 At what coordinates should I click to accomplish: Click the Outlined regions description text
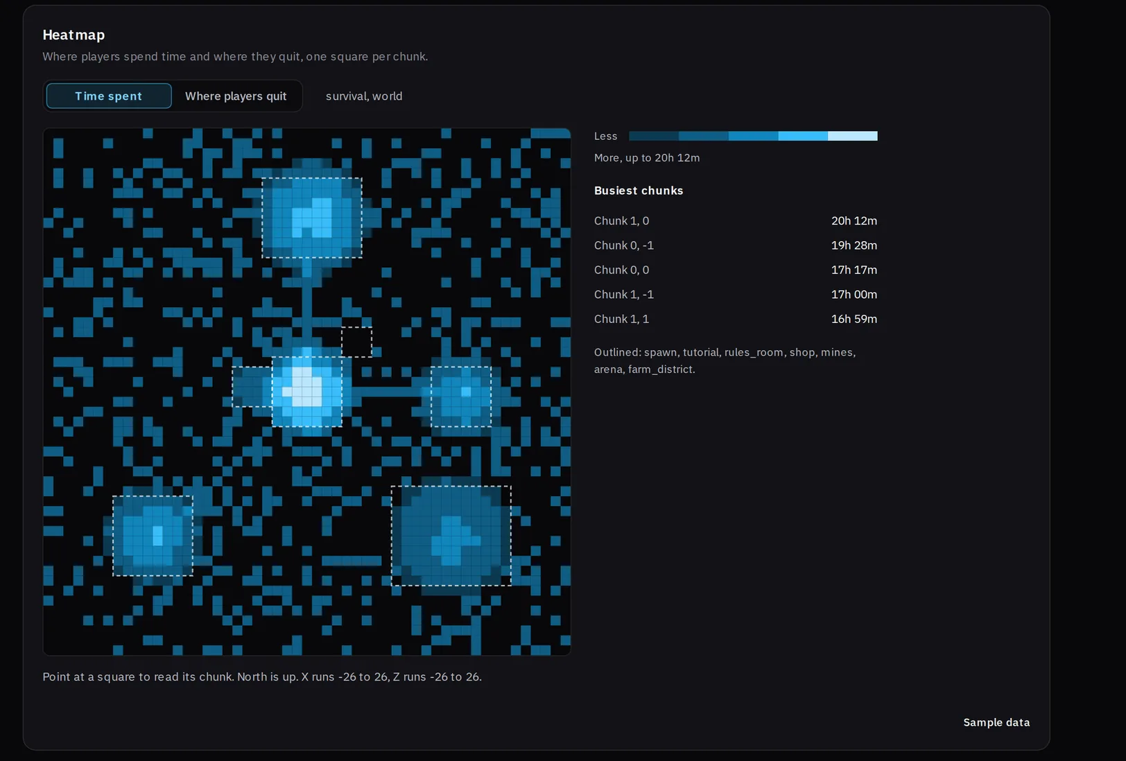pos(725,360)
